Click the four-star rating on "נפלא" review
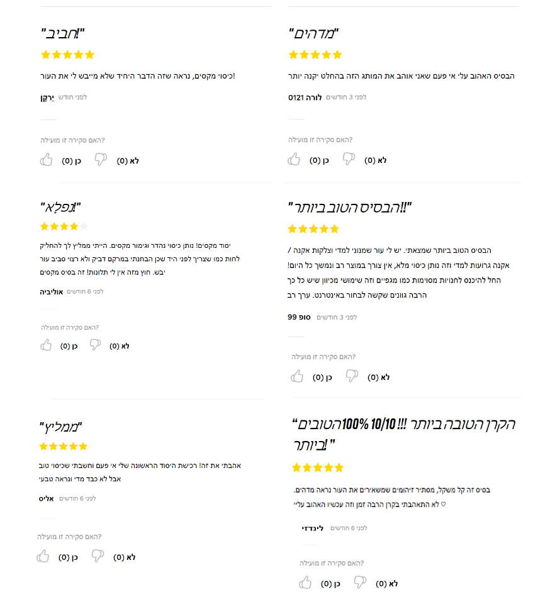Screen dimensions: 533x609 pyautogui.click(x=64, y=226)
